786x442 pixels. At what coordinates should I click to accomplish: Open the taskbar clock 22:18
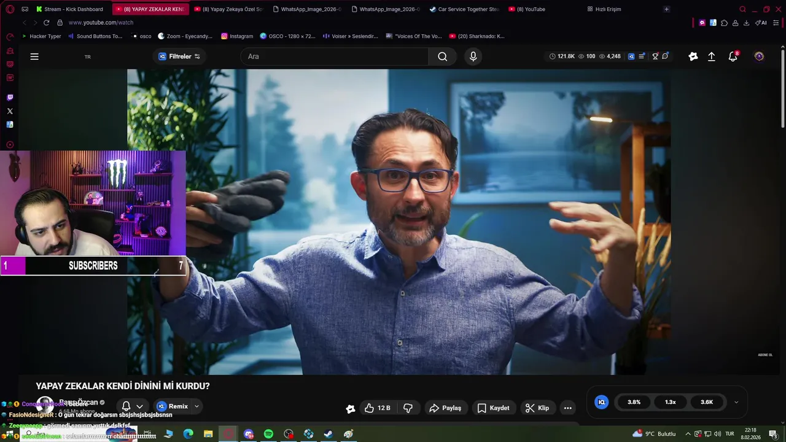click(x=750, y=434)
